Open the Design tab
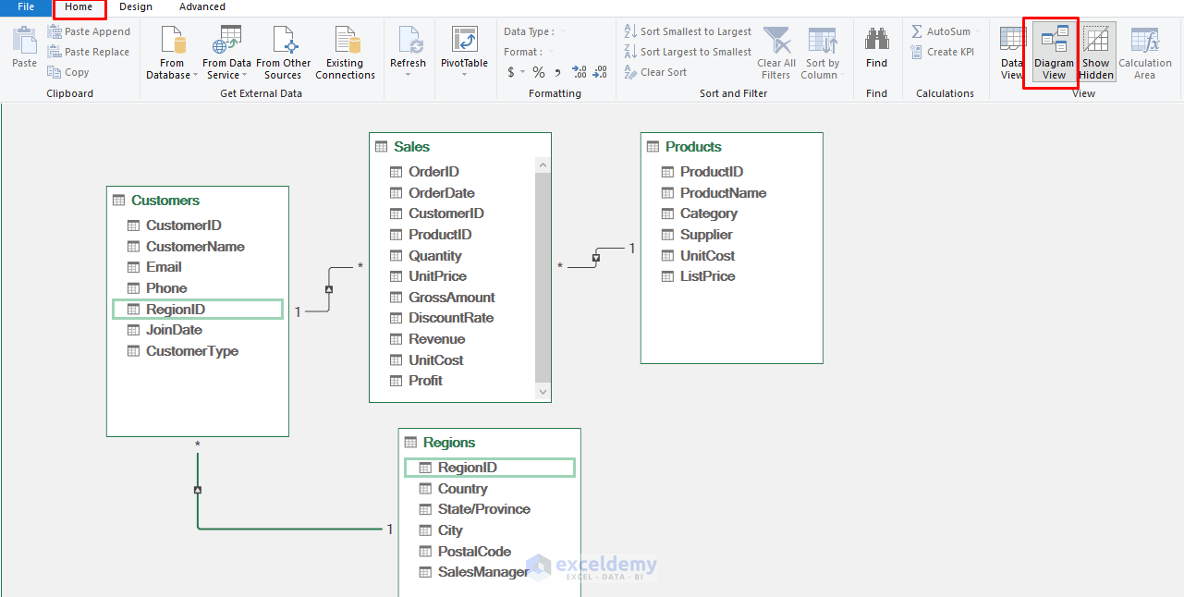1184x597 pixels. [x=136, y=6]
